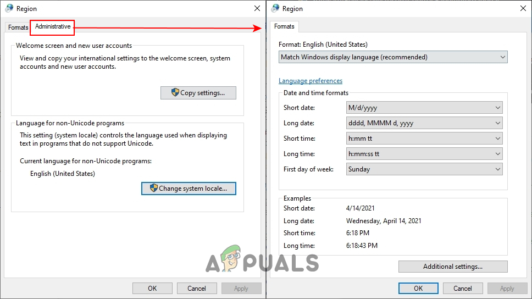Click Cancel in the right Region window
This screenshot has height=299, width=532.
pyautogui.click(x=463, y=288)
